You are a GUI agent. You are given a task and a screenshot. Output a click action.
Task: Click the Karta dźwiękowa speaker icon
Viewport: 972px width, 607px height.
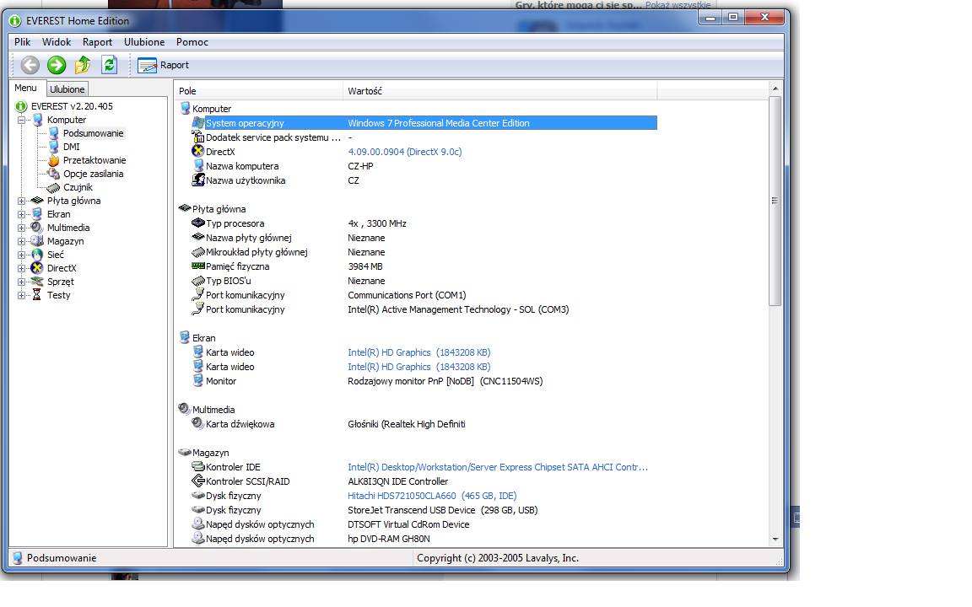pos(197,424)
